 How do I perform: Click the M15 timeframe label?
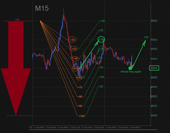[42, 8]
